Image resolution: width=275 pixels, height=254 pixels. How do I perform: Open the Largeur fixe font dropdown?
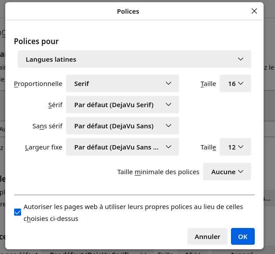click(x=122, y=147)
